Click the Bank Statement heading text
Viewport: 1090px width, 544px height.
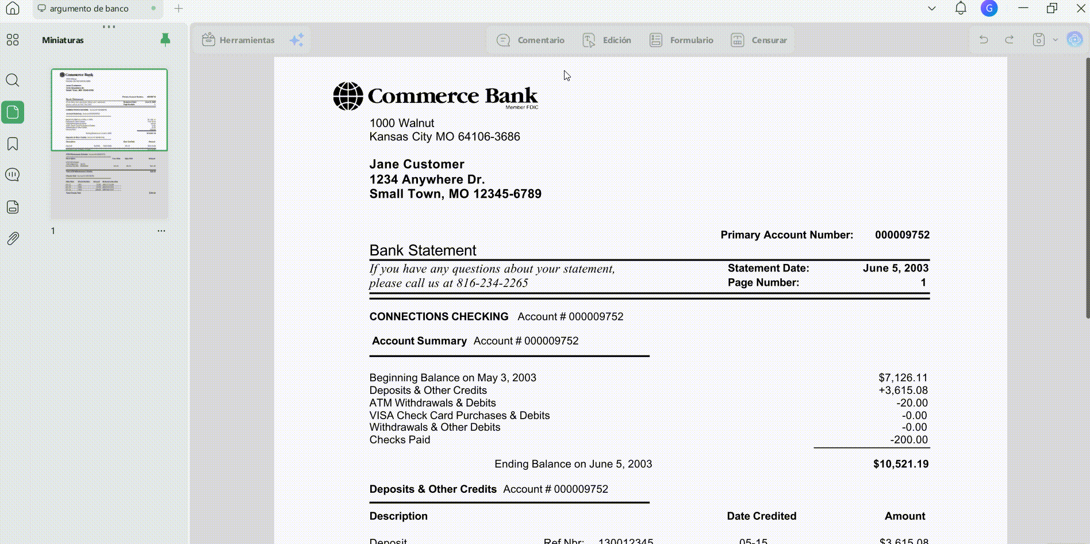click(x=423, y=251)
